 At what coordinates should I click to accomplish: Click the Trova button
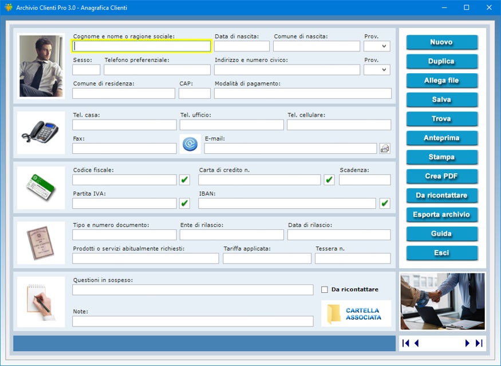point(442,119)
